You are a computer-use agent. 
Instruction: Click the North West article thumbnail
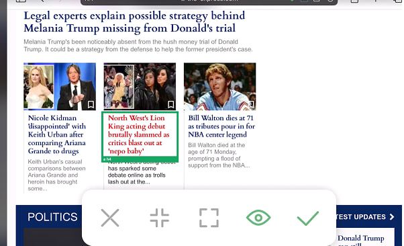tap(140, 86)
